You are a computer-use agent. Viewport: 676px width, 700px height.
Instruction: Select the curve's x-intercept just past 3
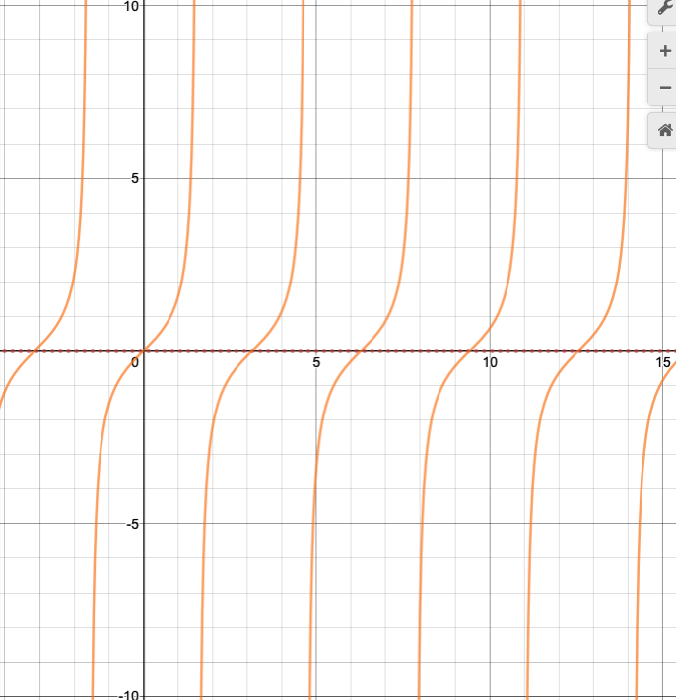(253, 350)
